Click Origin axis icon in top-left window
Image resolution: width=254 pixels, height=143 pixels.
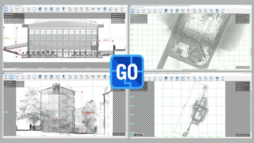pos(116,9)
